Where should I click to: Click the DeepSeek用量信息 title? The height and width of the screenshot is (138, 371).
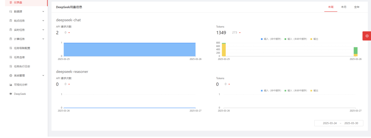click(69, 7)
